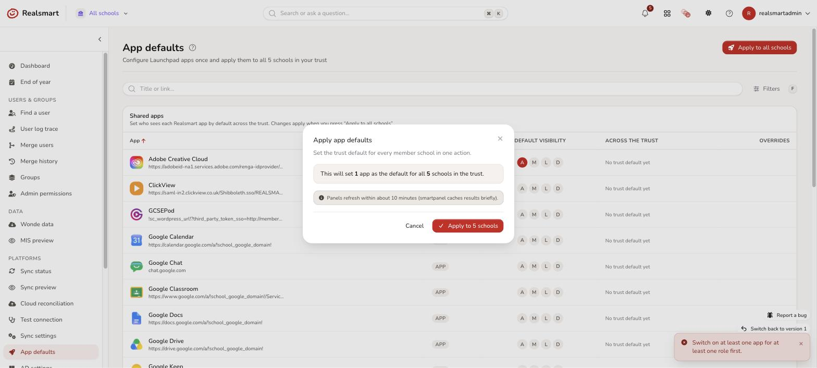The width and height of the screenshot is (817, 368).
Task: Click the Filters sliders icon
Action: 757,89
